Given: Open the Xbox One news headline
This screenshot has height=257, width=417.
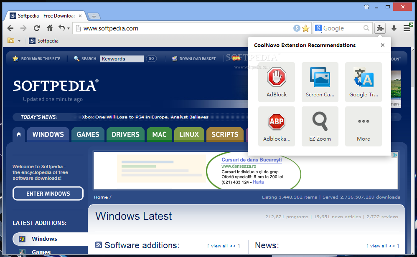Looking at the screenshot, I should point(145,117).
